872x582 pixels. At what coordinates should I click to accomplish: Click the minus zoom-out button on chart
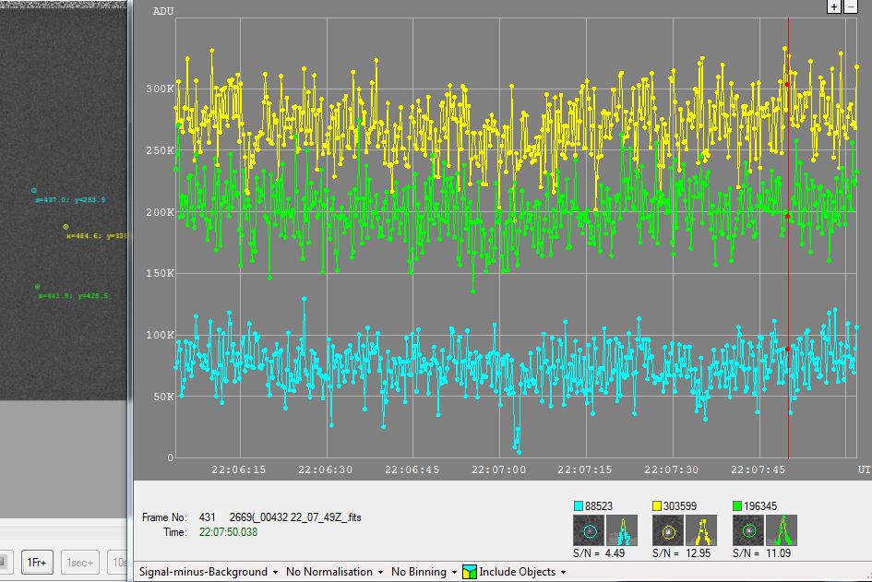pyautogui.click(x=851, y=6)
